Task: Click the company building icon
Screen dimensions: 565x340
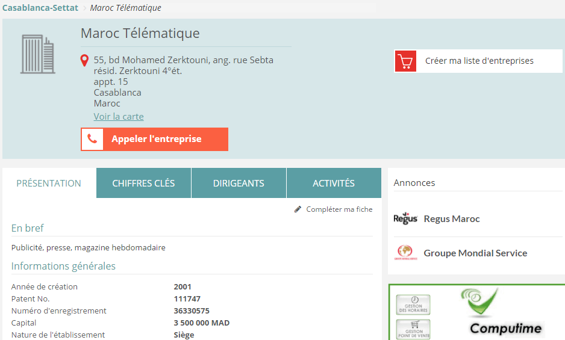Action: point(38,54)
